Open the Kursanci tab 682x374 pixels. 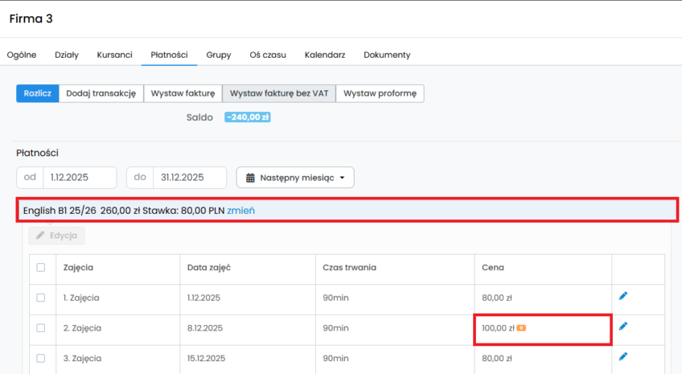(114, 55)
